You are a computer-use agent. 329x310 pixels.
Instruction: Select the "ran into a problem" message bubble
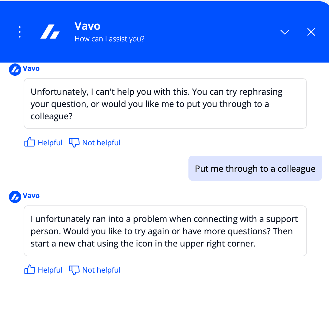165,231
